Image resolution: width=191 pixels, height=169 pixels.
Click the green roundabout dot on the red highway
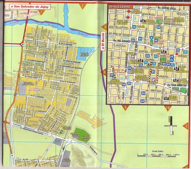23,44
